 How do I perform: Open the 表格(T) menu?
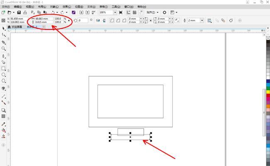pos(103,7)
